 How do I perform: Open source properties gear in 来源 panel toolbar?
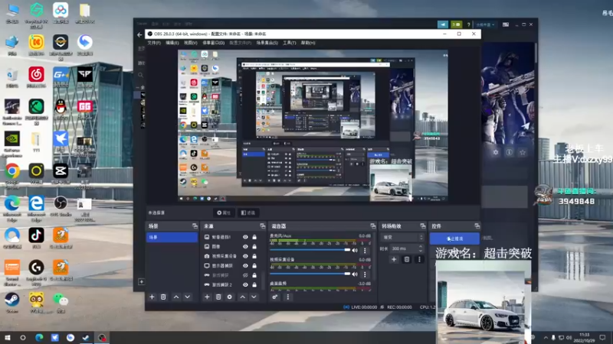tap(230, 297)
